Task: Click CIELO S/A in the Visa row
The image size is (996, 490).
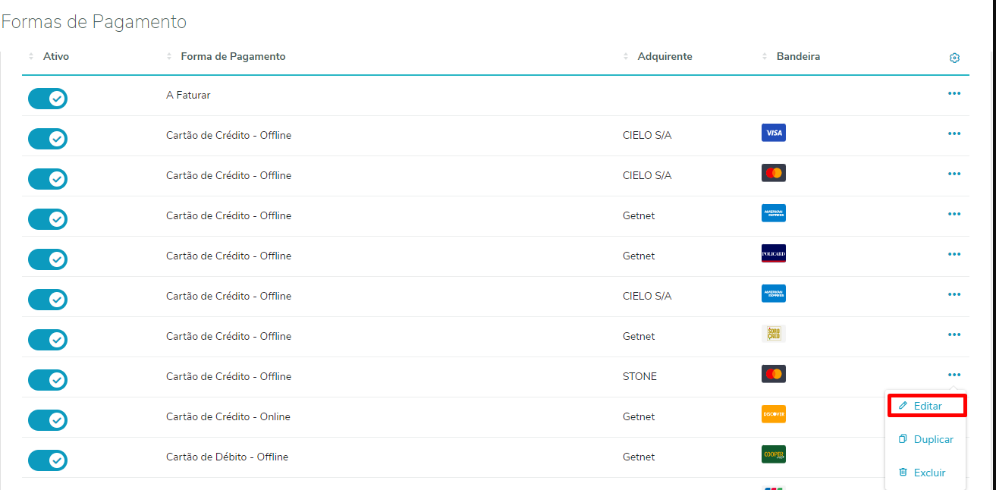Action: pos(647,135)
